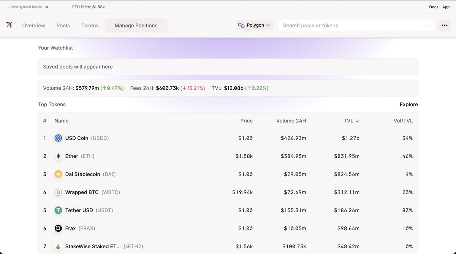
Task: Click the Top Tokens heading
Action: (x=52, y=104)
